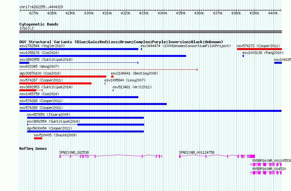
Task: Select the blue bar of esv2762544 gain variant
Action: pyautogui.click(x=79, y=49)
